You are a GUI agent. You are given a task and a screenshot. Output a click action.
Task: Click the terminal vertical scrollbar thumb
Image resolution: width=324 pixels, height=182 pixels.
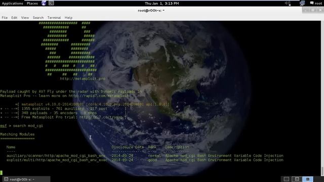tap(322, 171)
